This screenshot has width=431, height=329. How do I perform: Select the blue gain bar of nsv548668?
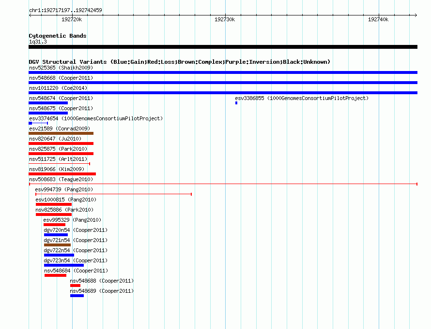click(x=223, y=83)
